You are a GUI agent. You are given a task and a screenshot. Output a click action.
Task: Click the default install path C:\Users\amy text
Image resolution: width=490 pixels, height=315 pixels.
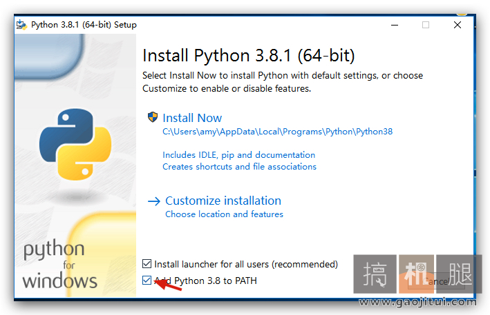pos(277,132)
